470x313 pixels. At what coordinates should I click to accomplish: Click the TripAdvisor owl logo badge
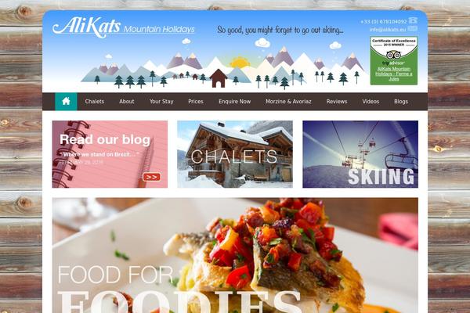(393, 55)
